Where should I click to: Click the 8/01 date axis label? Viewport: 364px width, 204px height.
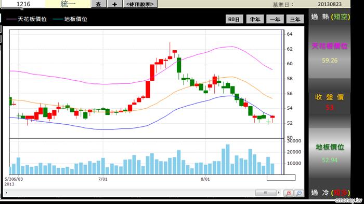pos(205,179)
